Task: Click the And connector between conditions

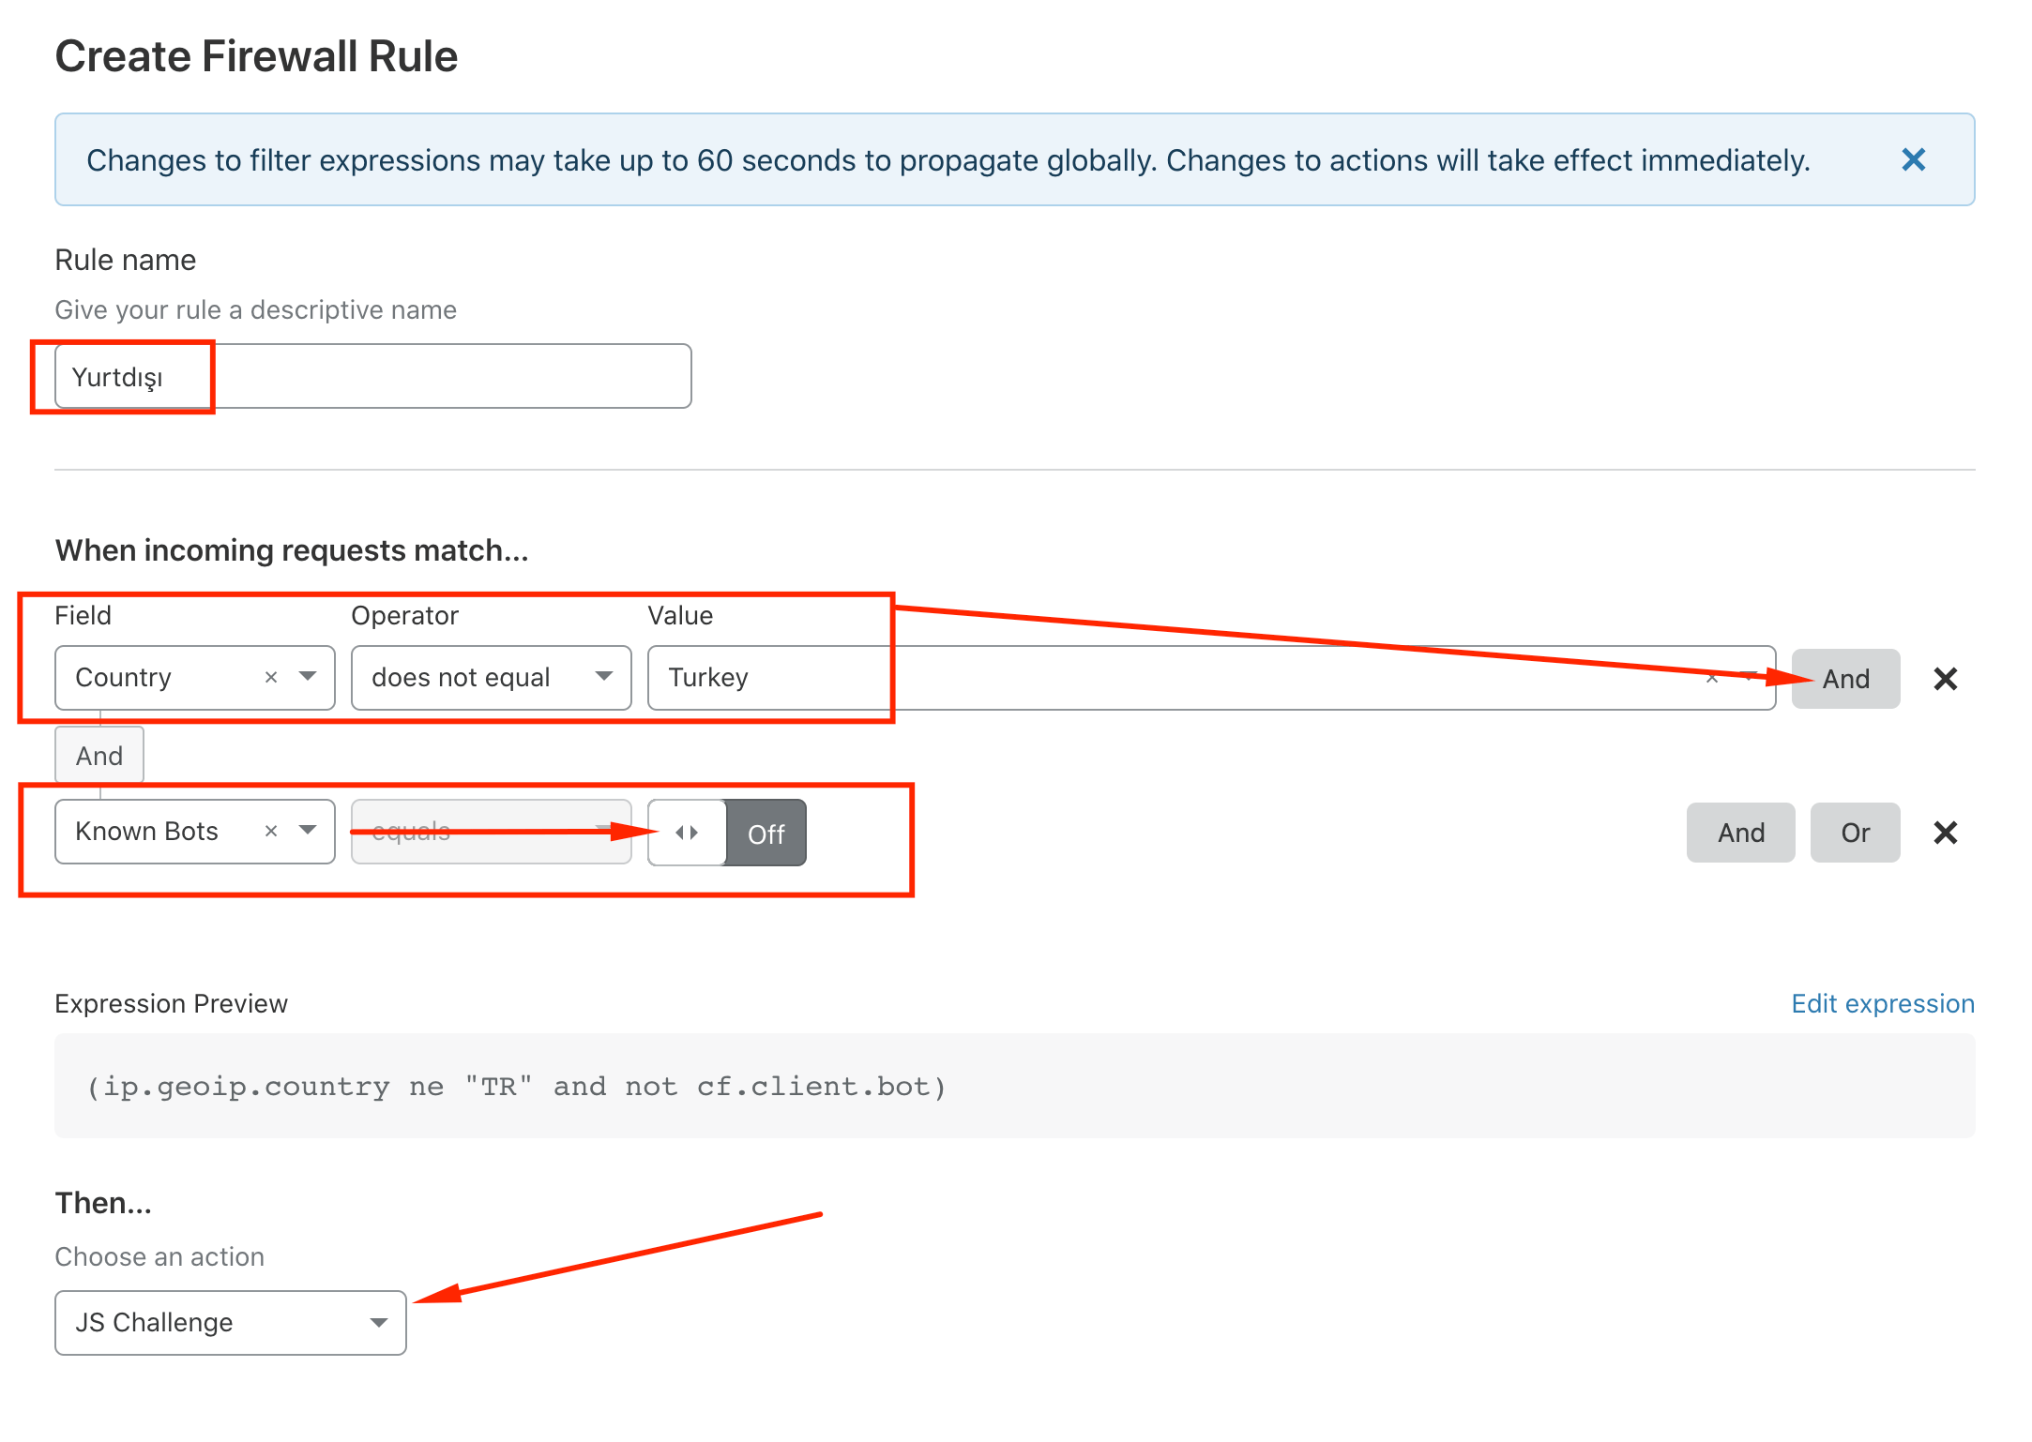Action: click(x=99, y=756)
